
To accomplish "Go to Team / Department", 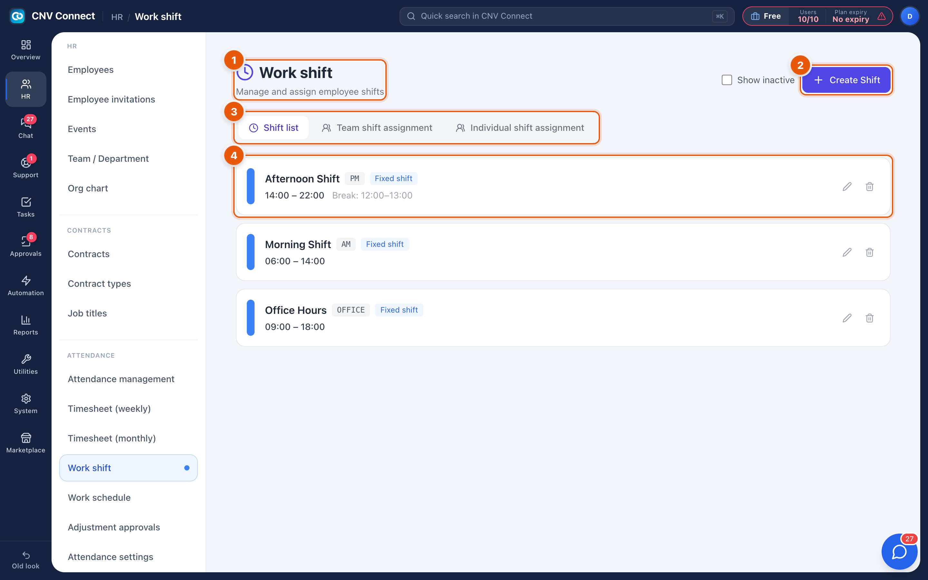I will point(129,159).
